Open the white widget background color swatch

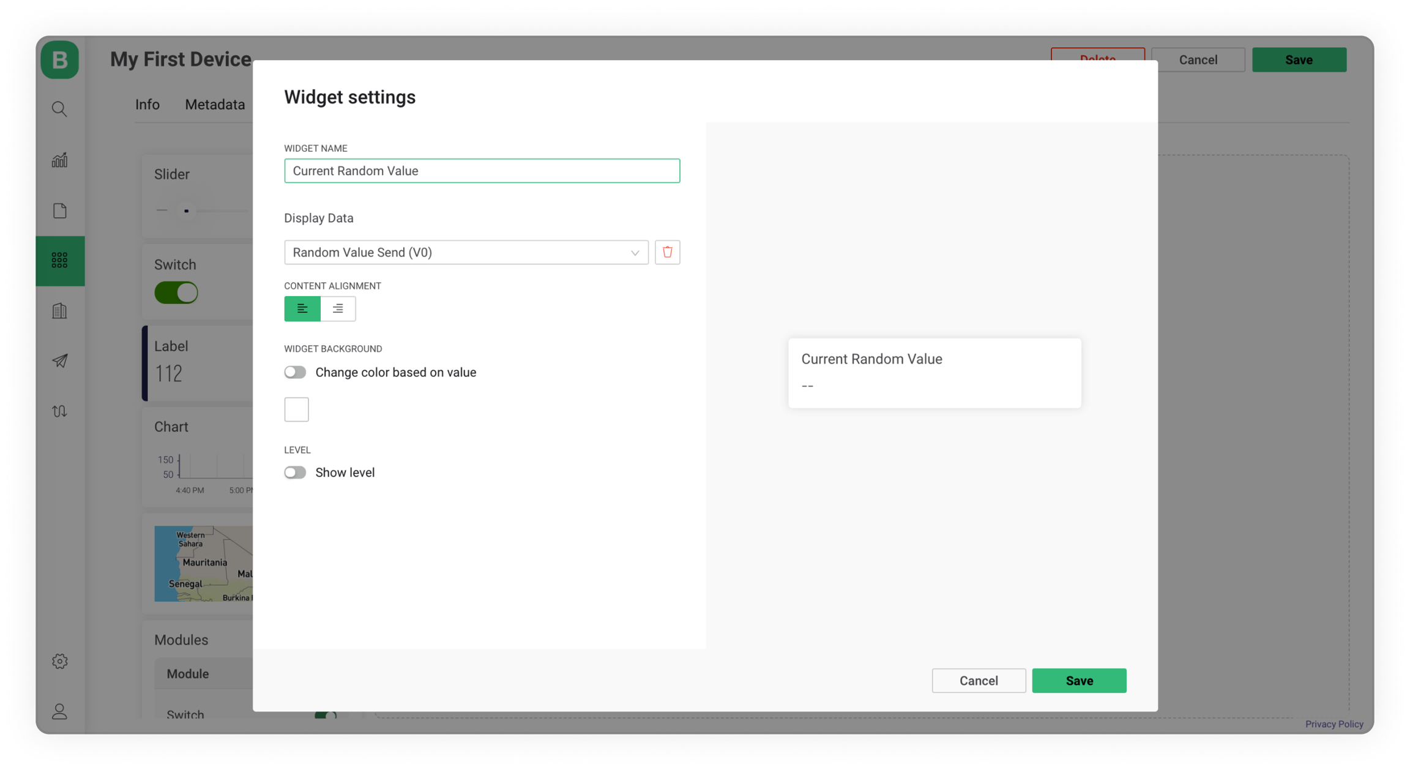(x=296, y=409)
